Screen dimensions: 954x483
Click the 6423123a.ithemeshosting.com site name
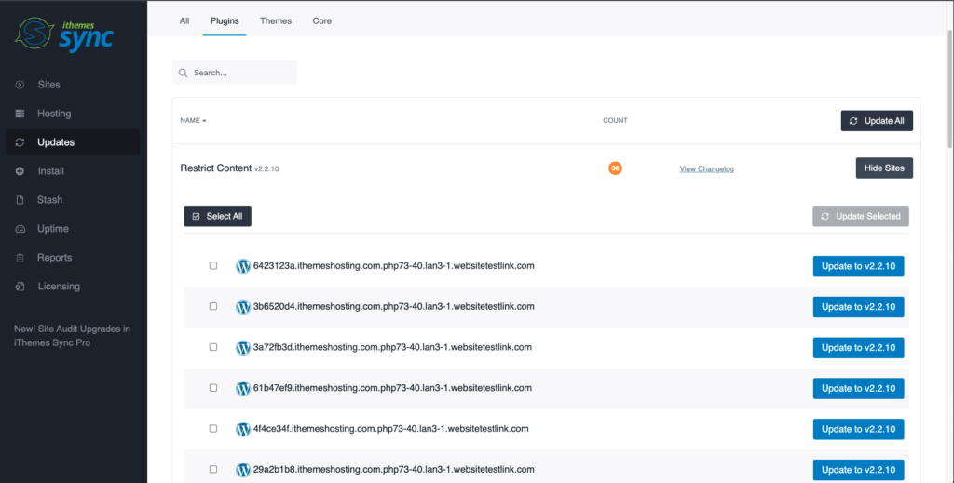click(394, 265)
